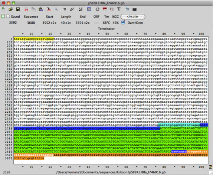Click the green highlighted coding sequence region
Viewport: 213px width, 175px height.
111,140
